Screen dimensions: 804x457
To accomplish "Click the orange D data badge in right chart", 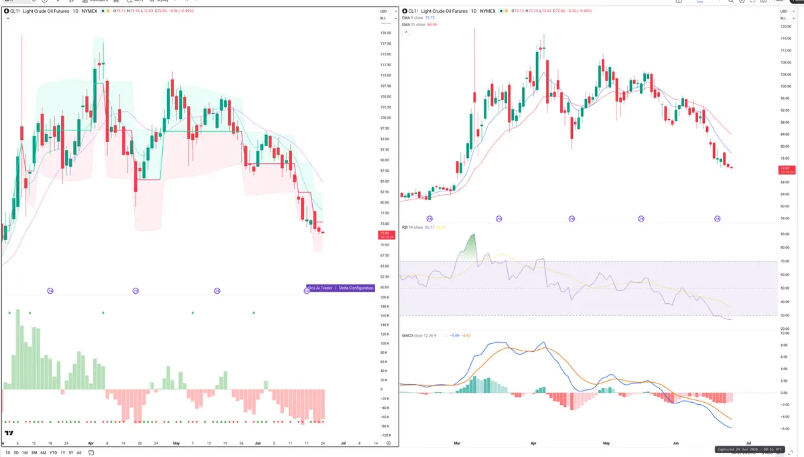I will point(508,11).
